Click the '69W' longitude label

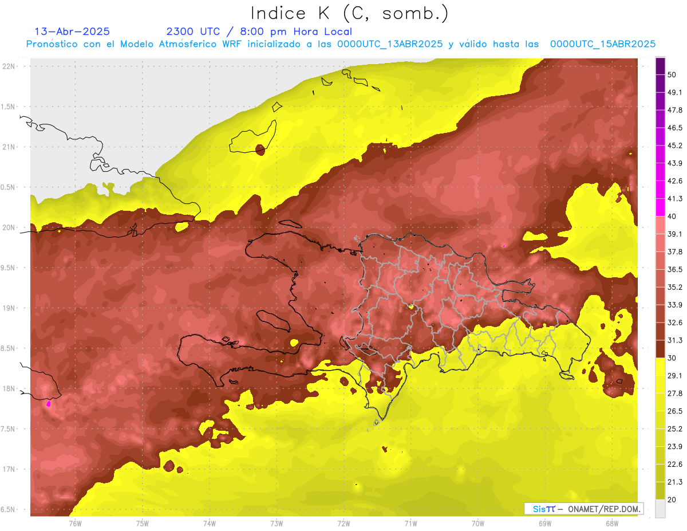pyautogui.click(x=545, y=524)
